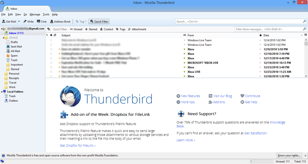Image resolution: width=308 pixels, height=164 pixels.
Task: Sort by the junk status column icon
Action: tap(261, 35)
